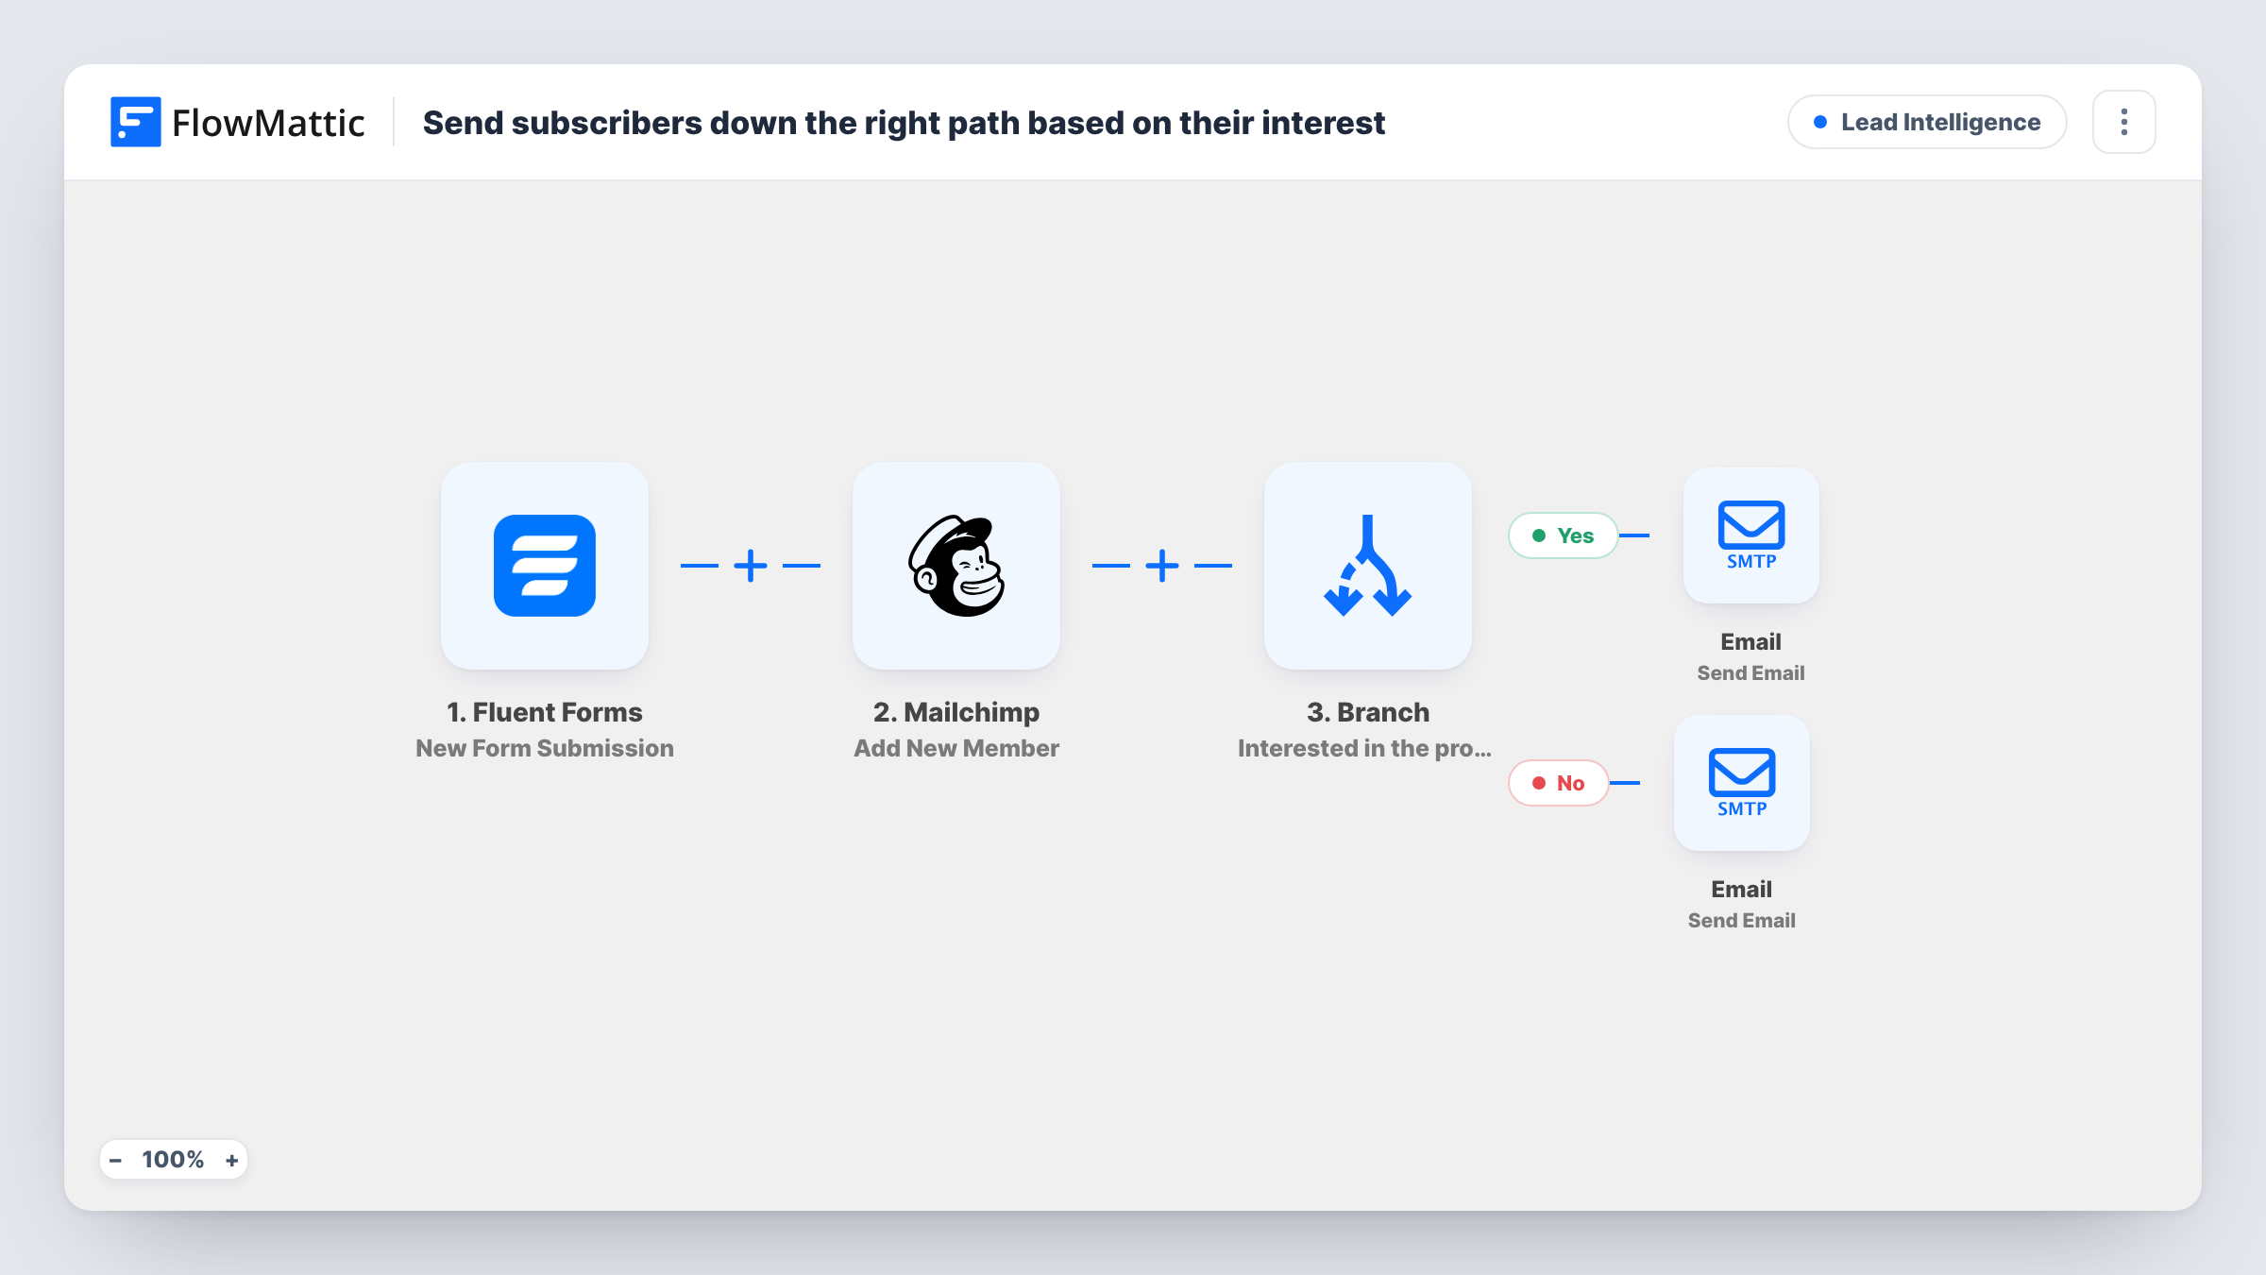
Task: Add step between Fluent Forms and Mailchimp
Action: pyautogui.click(x=751, y=566)
